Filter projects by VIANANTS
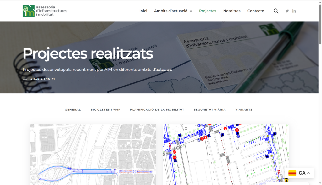The image size is (322, 185). tap(244, 109)
